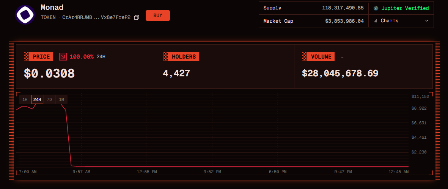Click the red down-arrow price change icon
Image resolution: width=448 pixels, height=189 pixels.
coord(63,57)
